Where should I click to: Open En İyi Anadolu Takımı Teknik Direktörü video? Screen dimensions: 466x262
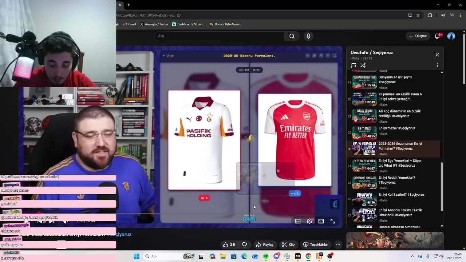pos(393,215)
